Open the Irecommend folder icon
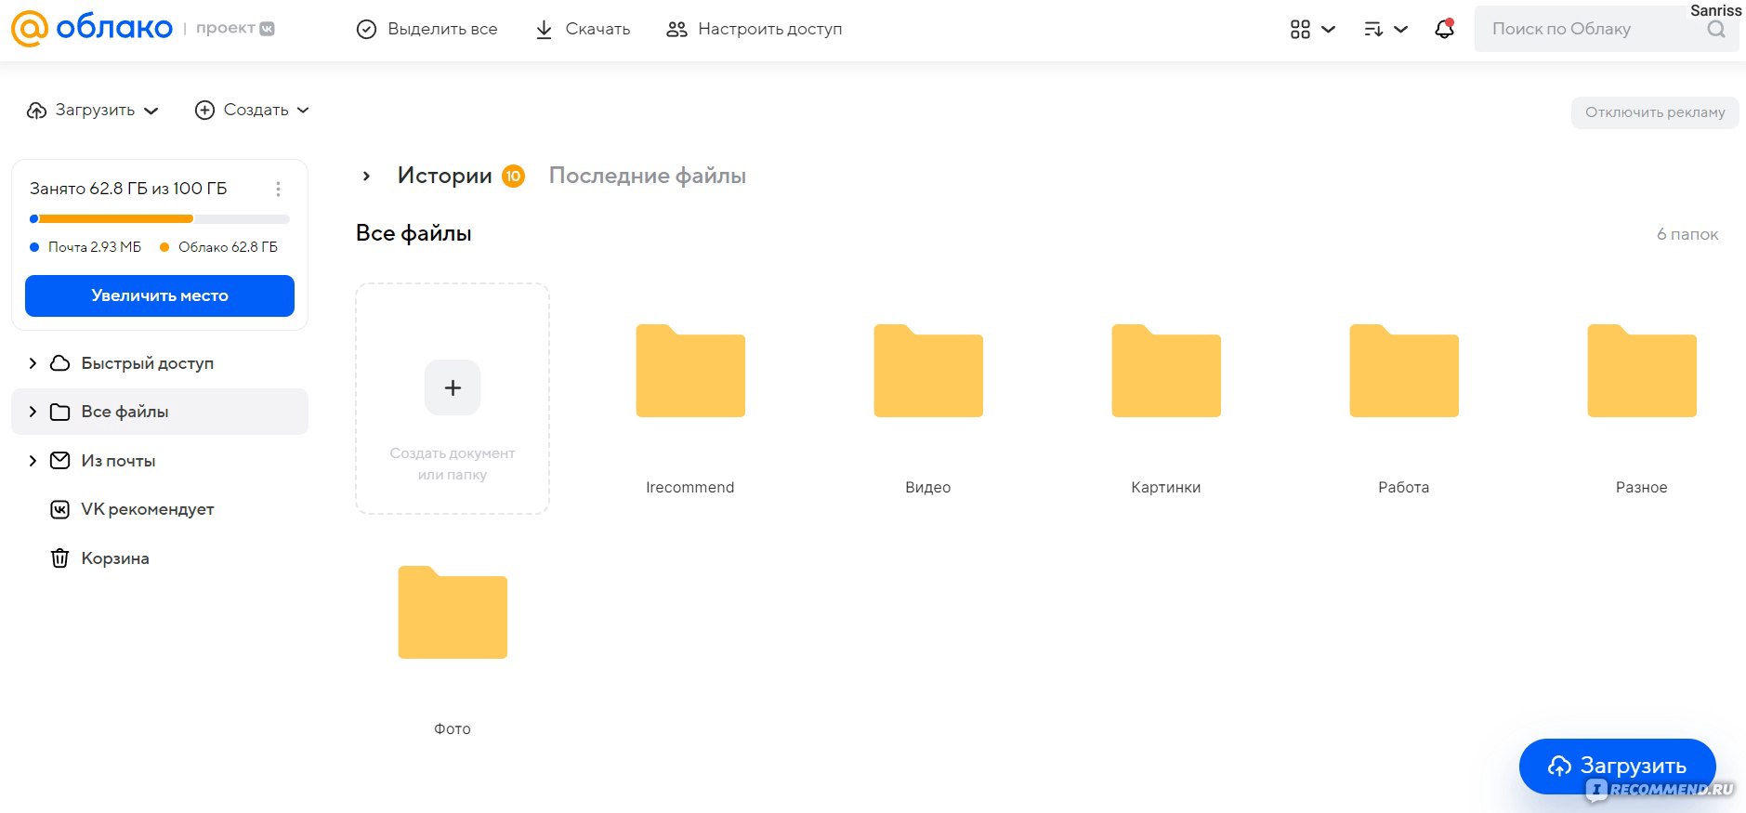Image resolution: width=1746 pixels, height=813 pixels. [690, 371]
